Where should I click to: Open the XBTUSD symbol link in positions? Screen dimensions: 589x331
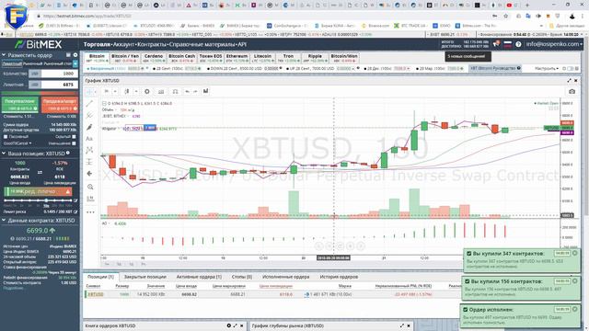click(x=96, y=294)
